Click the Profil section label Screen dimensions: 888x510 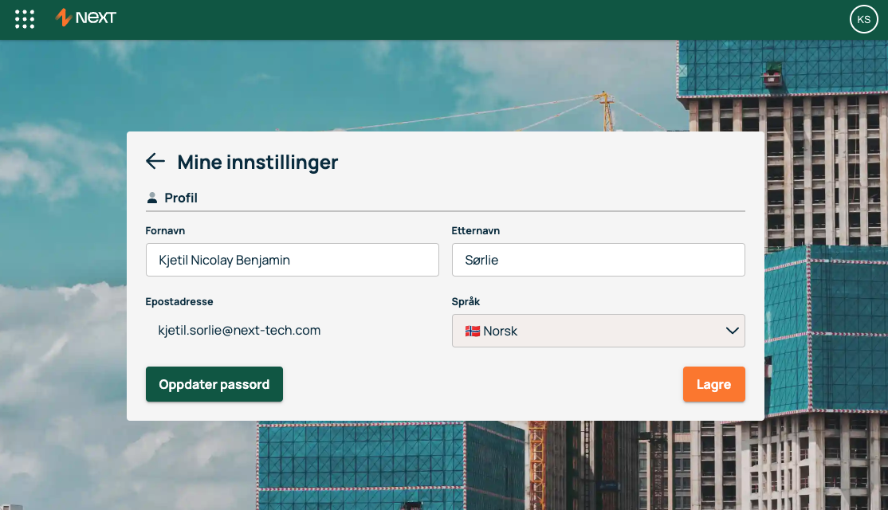click(x=181, y=198)
